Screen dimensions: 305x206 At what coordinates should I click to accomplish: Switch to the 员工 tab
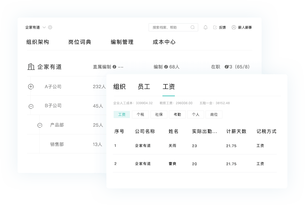click(x=144, y=87)
